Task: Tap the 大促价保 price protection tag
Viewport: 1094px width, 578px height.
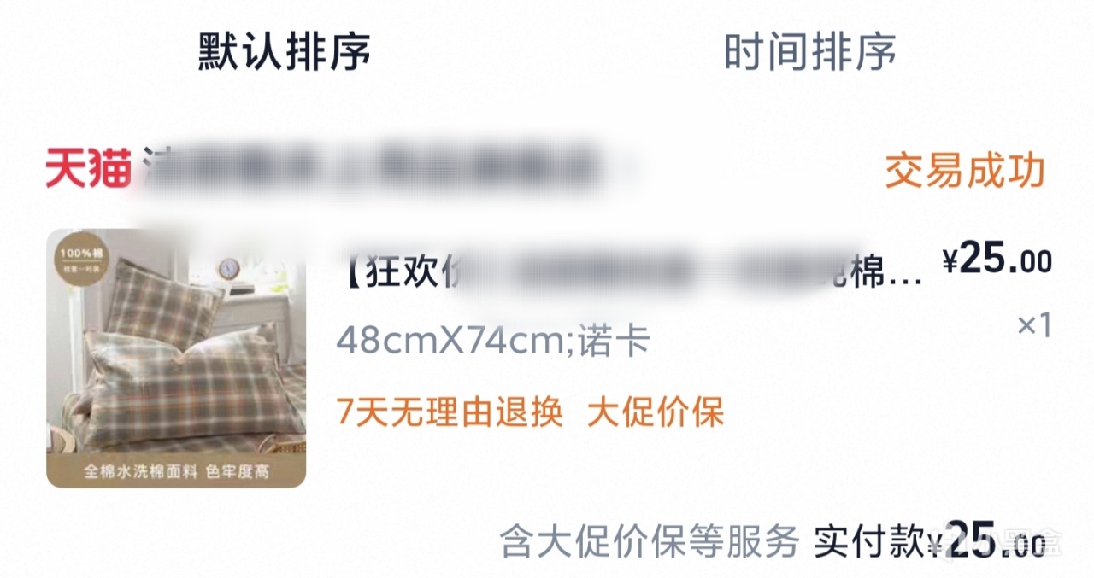Action: click(x=656, y=413)
